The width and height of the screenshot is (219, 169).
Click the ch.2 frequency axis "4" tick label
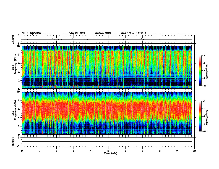pyautogui.click(x=19, y=118)
